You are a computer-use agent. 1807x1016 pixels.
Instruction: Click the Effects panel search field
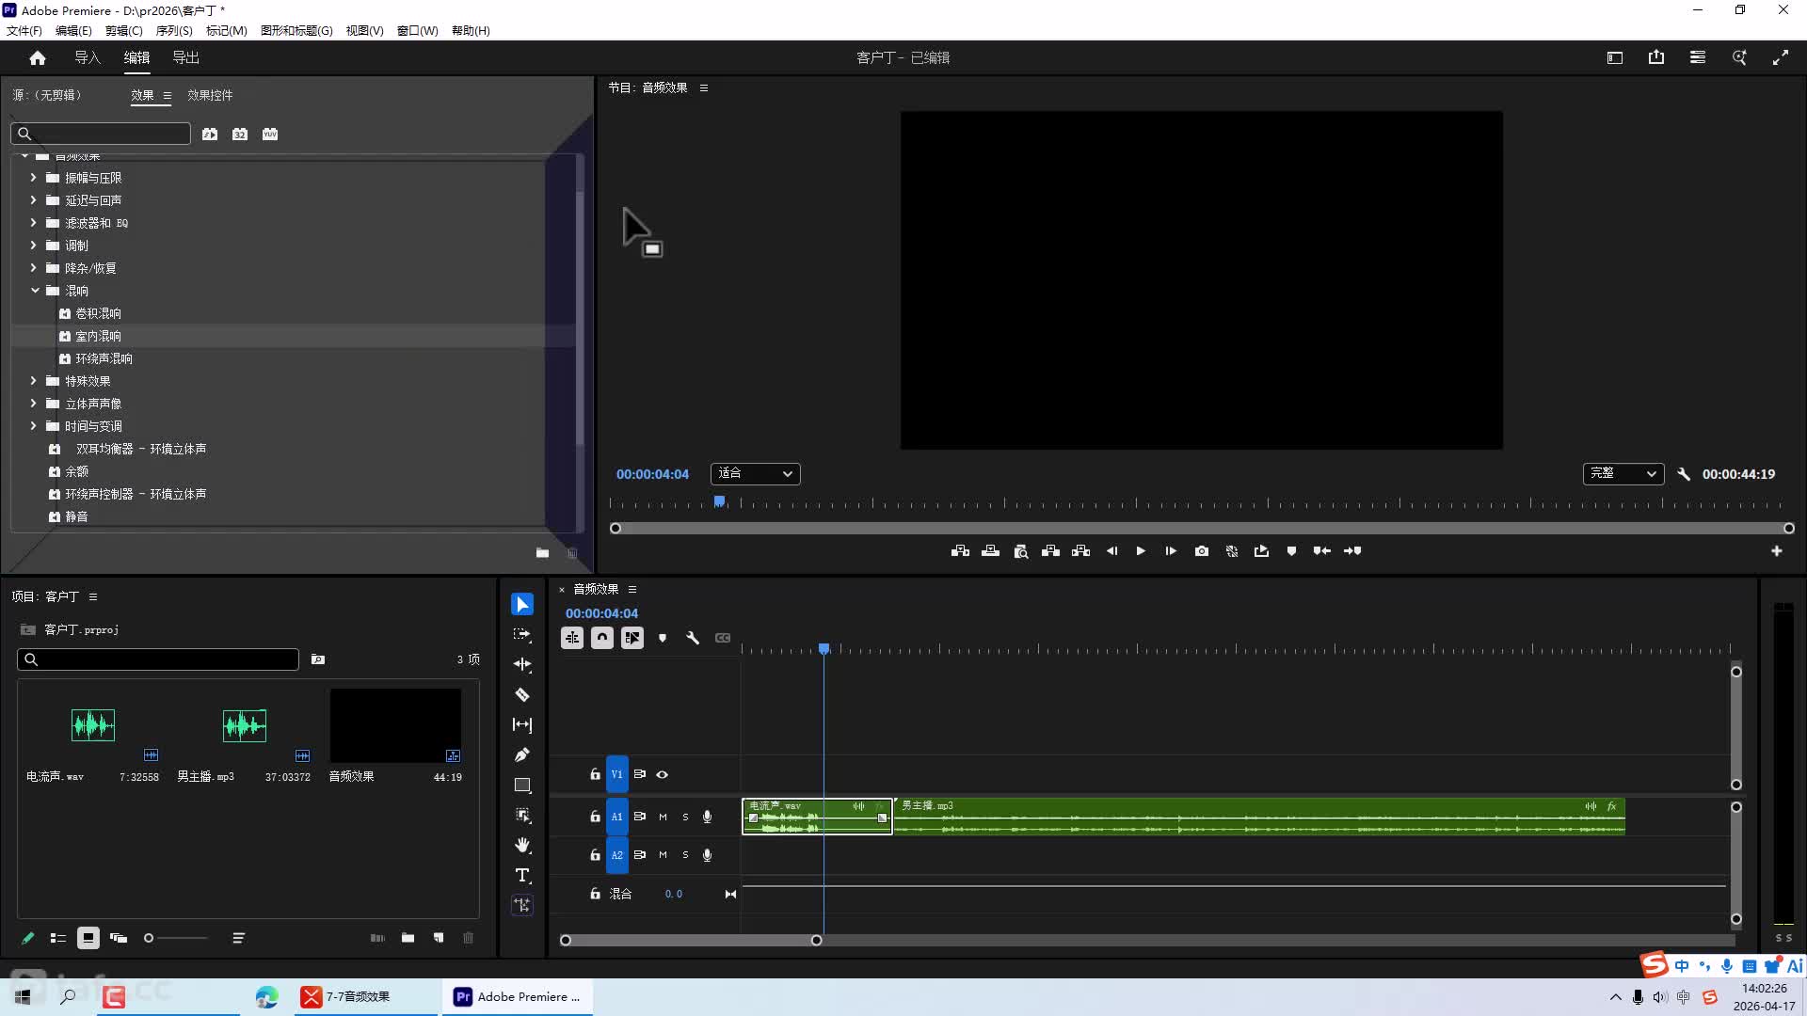[x=101, y=134]
